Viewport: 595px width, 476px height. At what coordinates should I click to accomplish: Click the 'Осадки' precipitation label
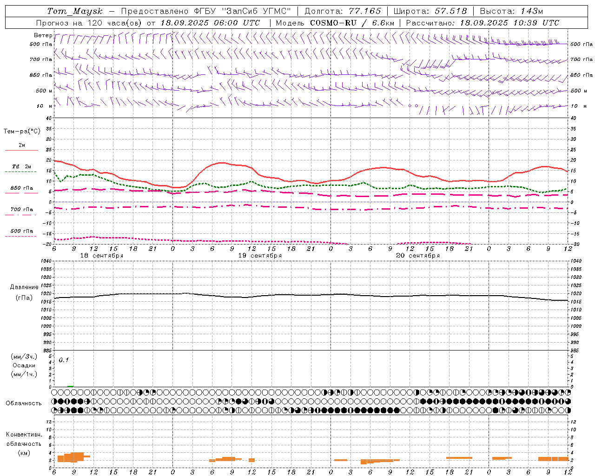[24, 365]
